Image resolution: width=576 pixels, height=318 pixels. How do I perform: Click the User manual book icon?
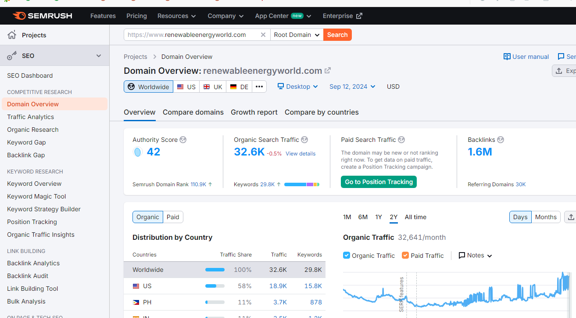(x=507, y=57)
